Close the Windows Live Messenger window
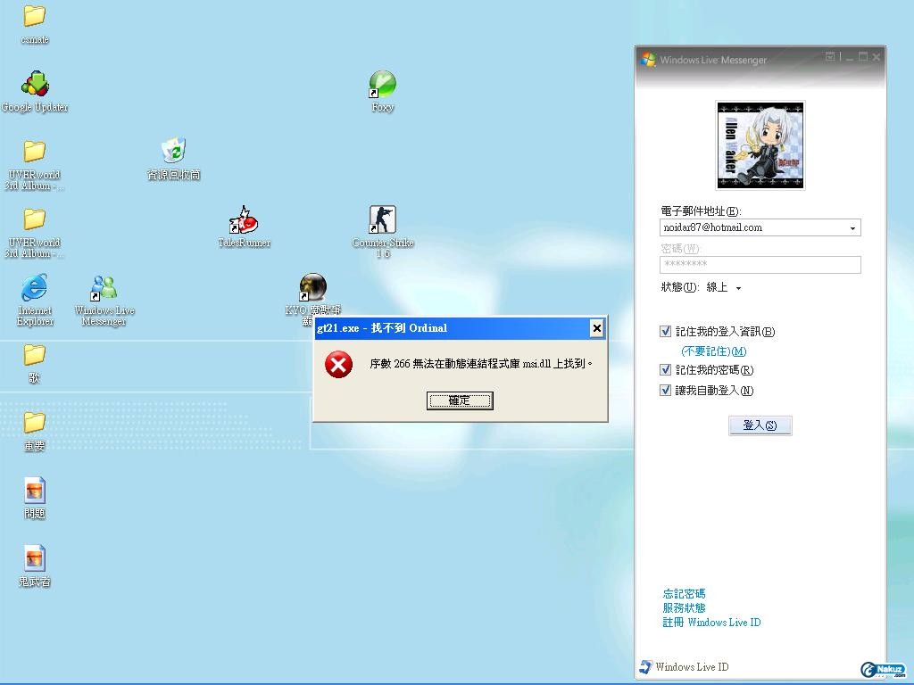This screenshot has width=914, height=685. pos(877,56)
